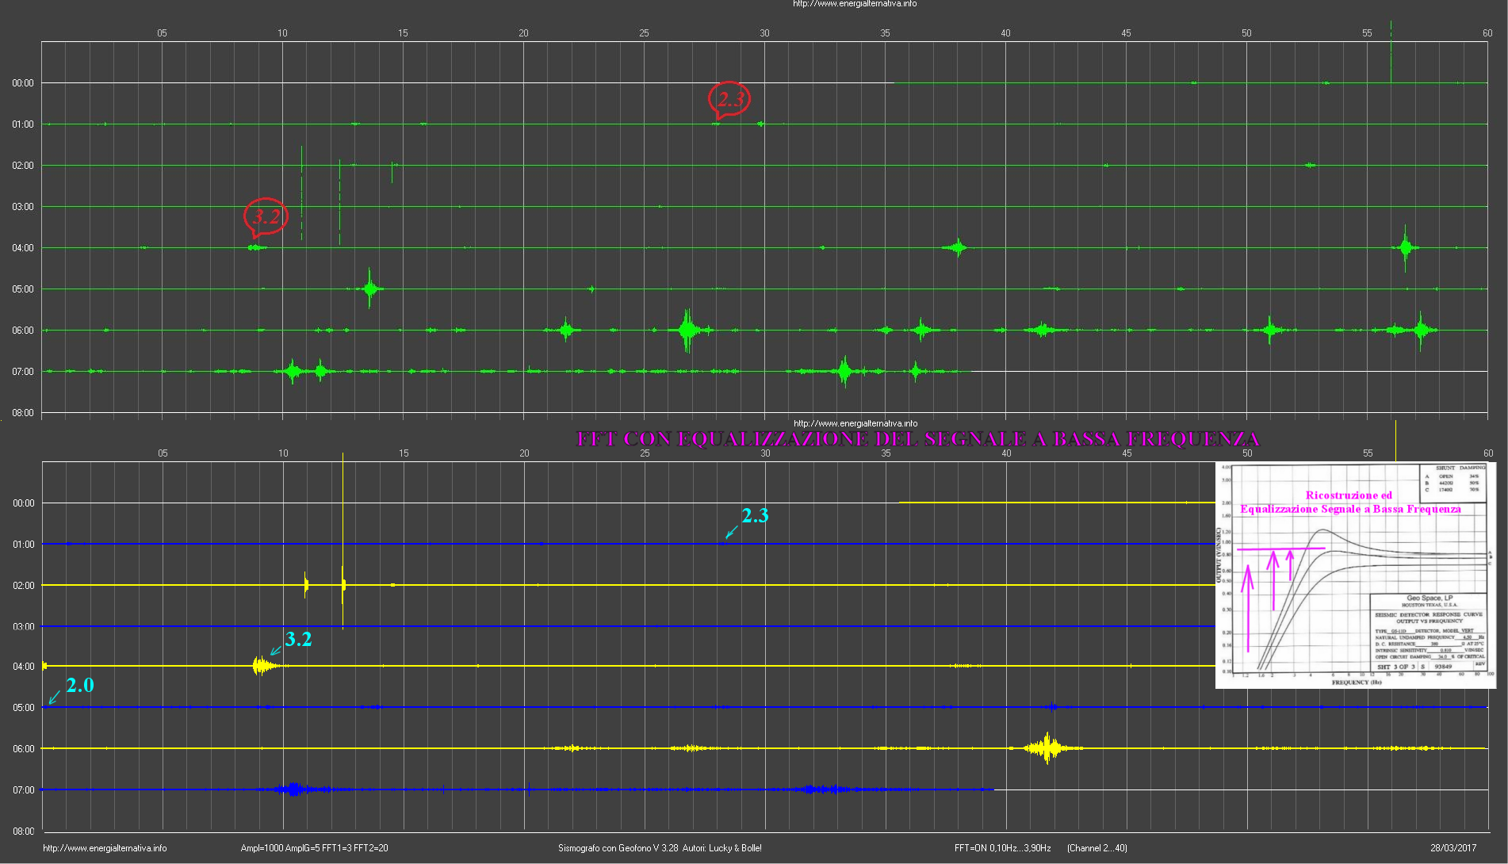This screenshot has width=1508, height=864.
Task: Click the cyan 2.0 label on the lower chart
Action: pos(80,685)
